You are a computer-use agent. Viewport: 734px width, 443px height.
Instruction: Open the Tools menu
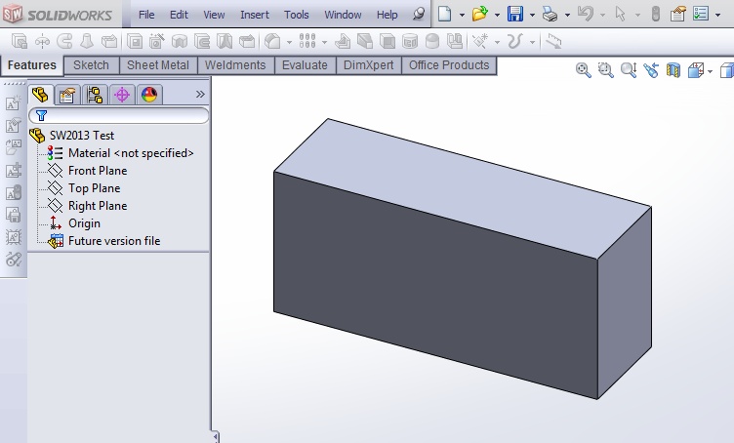pyautogui.click(x=297, y=15)
